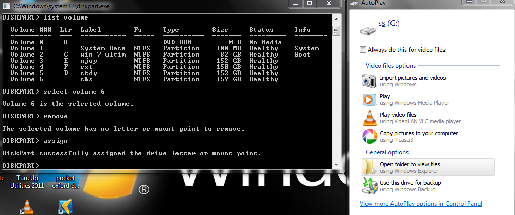This screenshot has height=215, width=515.
Task: Click the AutoPlay title bar icon
Action: tap(355, 3)
